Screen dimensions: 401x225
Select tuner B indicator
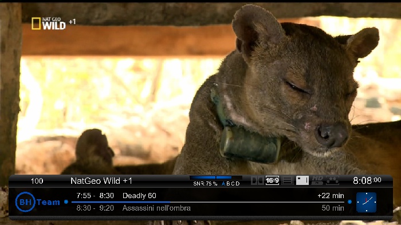[x=228, y=184]
